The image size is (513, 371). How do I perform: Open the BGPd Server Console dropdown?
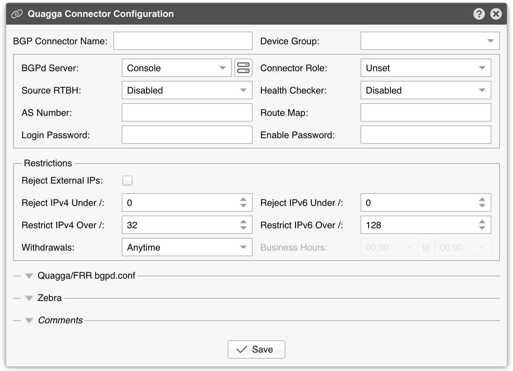(177, 68)
